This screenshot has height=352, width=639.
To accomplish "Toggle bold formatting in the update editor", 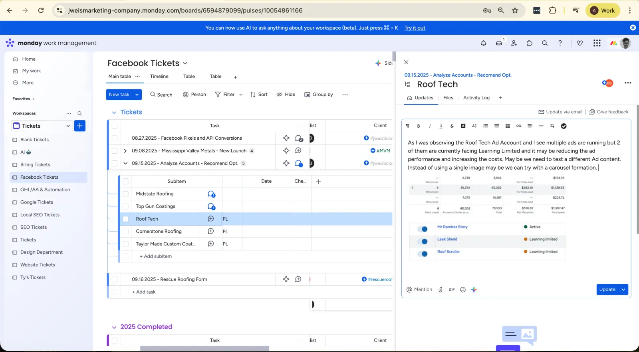I will coord(419,126).
